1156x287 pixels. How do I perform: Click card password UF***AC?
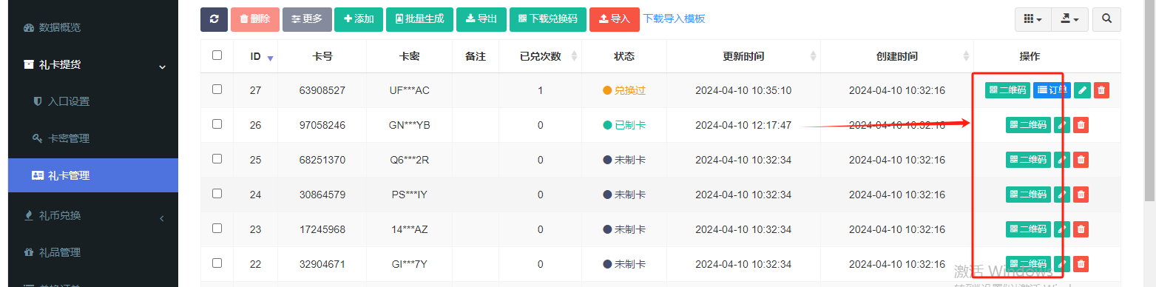point(409,90)
